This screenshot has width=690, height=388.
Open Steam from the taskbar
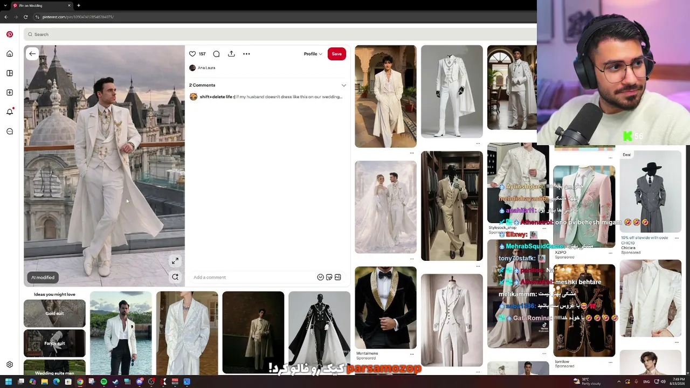(115, 382)
